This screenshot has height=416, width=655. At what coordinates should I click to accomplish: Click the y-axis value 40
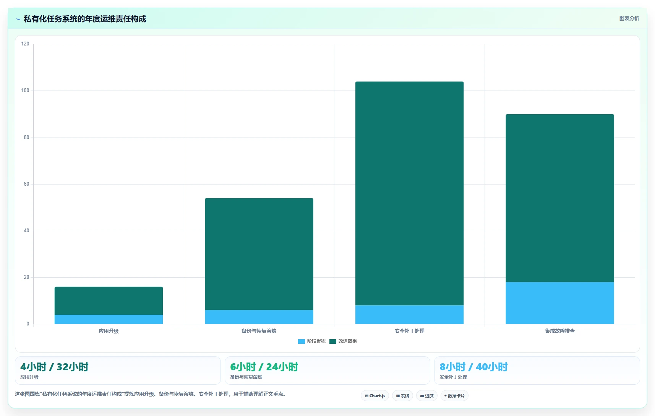tap(26, 231)
